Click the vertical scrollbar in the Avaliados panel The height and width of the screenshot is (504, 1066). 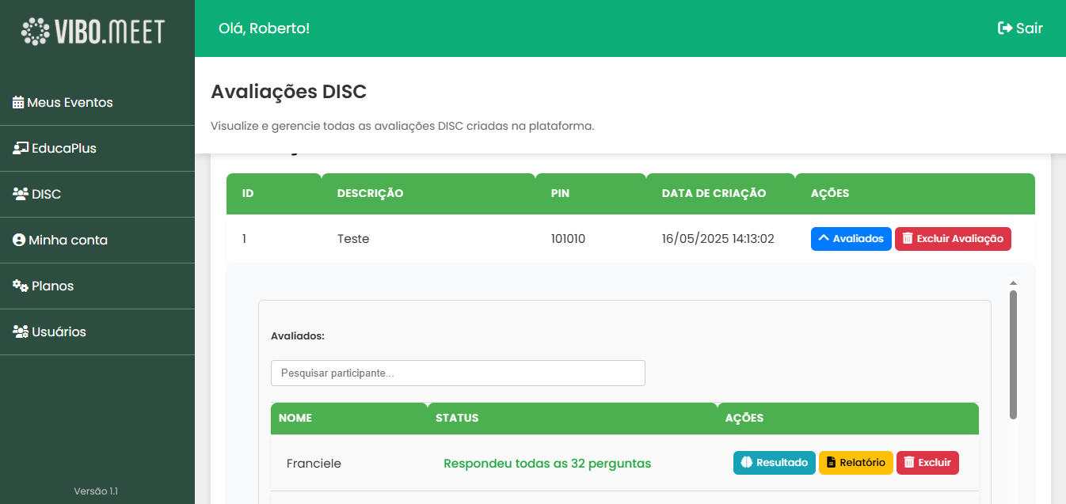pos(1012,348)
